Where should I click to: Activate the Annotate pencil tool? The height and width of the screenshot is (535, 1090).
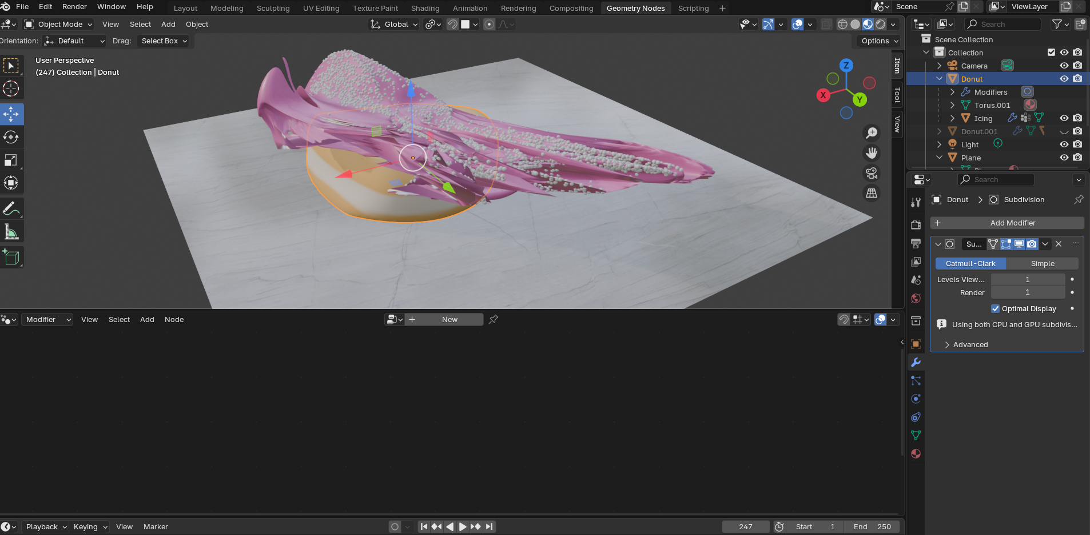click(11, 209)
